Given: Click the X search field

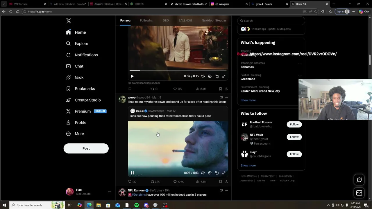Looking at the screenshot, I should (x=271, y=21).
